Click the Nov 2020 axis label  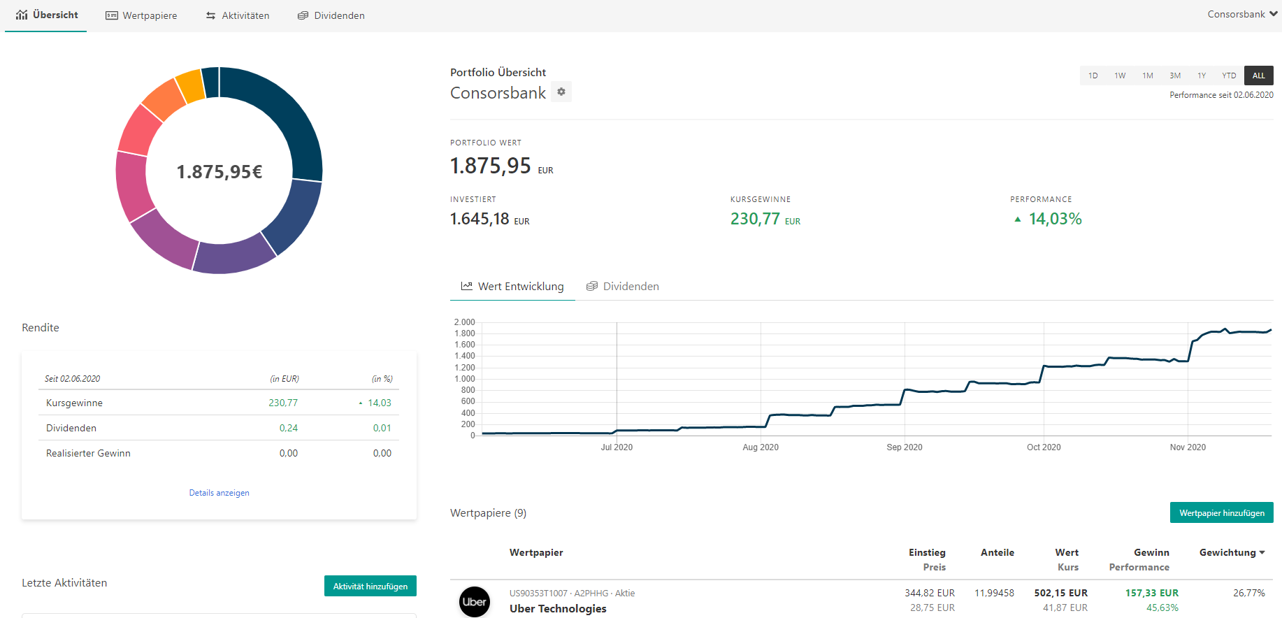pos(1188,447)
